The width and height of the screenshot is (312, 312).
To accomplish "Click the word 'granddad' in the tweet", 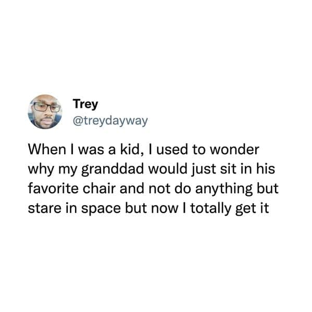I will pyautogui.click(x=113, y=169).
